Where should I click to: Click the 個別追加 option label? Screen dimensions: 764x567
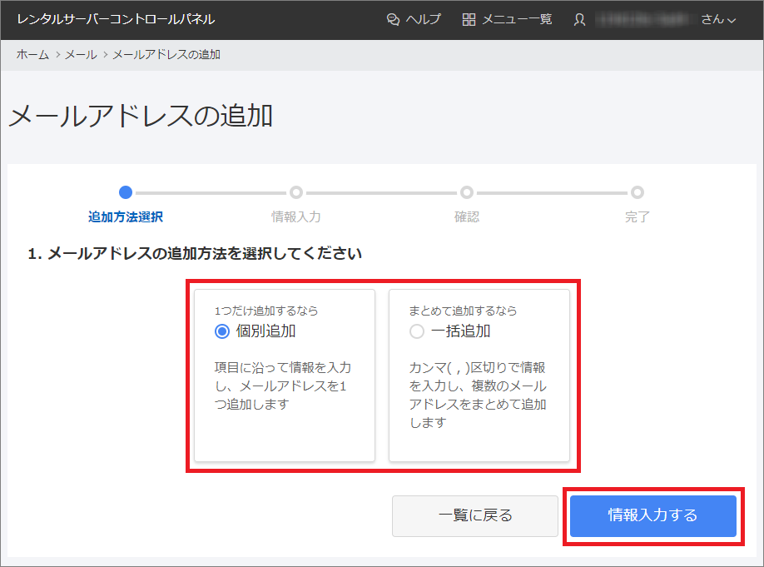pos(265,331)
